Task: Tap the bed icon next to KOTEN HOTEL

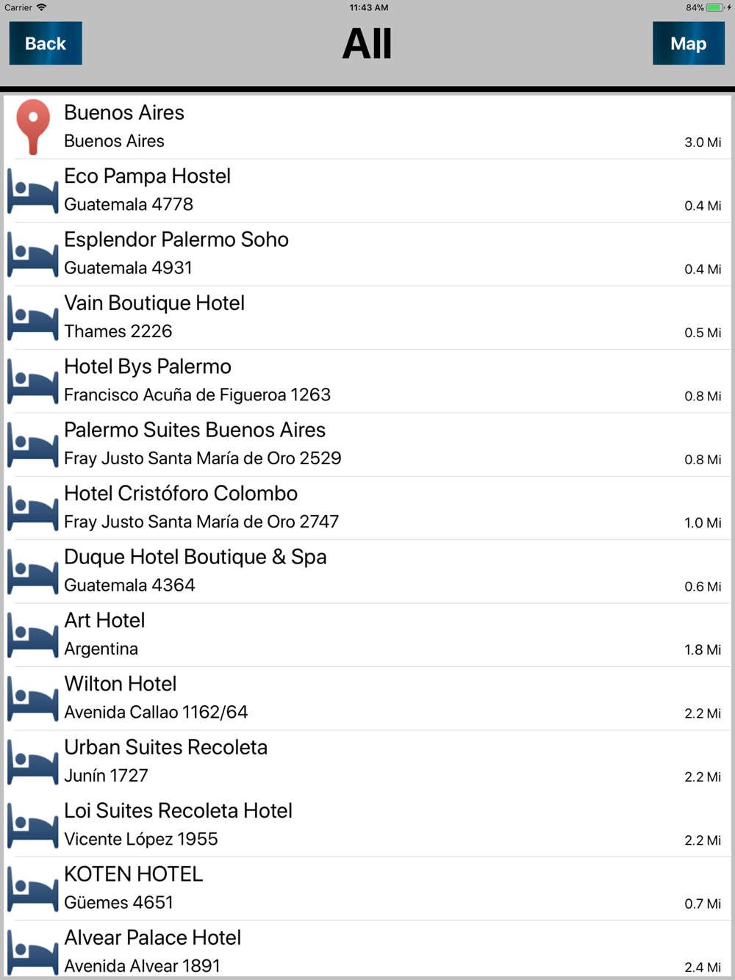Action: click(32, 889)
